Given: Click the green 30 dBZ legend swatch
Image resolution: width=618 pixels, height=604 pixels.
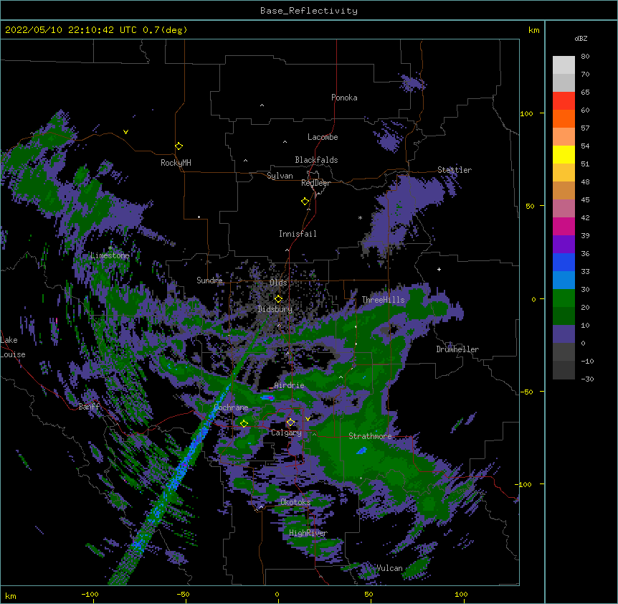Looking at the screenshot, I should click(564, 298).
